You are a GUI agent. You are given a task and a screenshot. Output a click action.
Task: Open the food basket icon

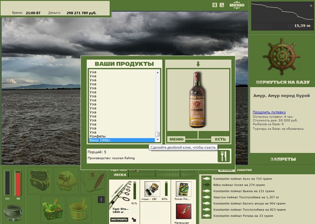(x=53, y=209)
